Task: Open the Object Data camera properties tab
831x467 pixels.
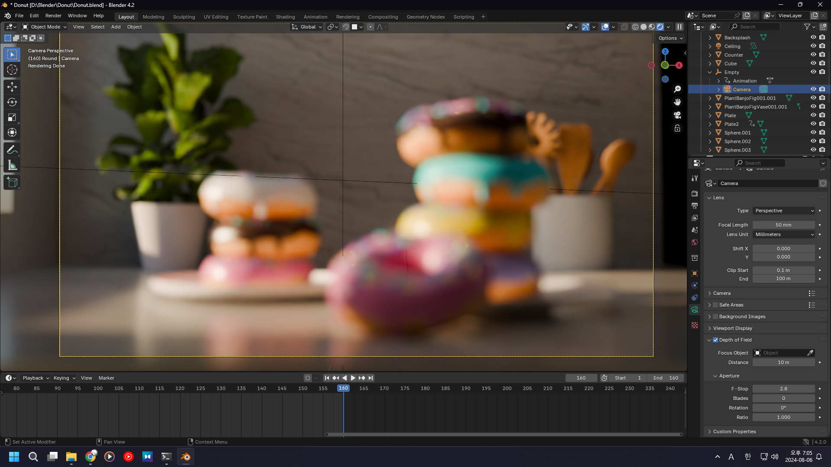Action: [695, 310]
